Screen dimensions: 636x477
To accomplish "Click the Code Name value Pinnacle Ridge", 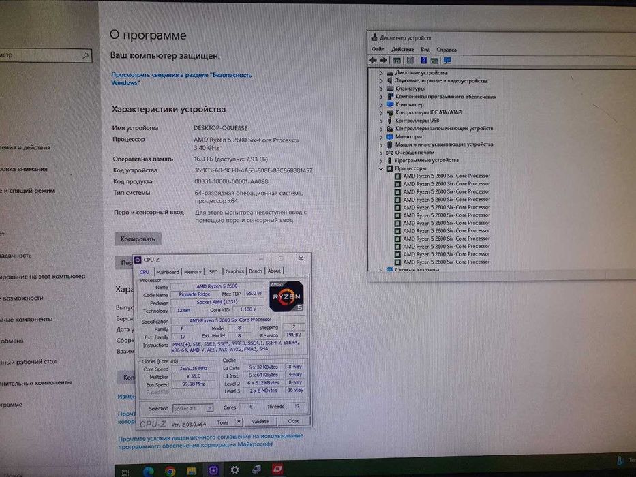I will point(194,294).
